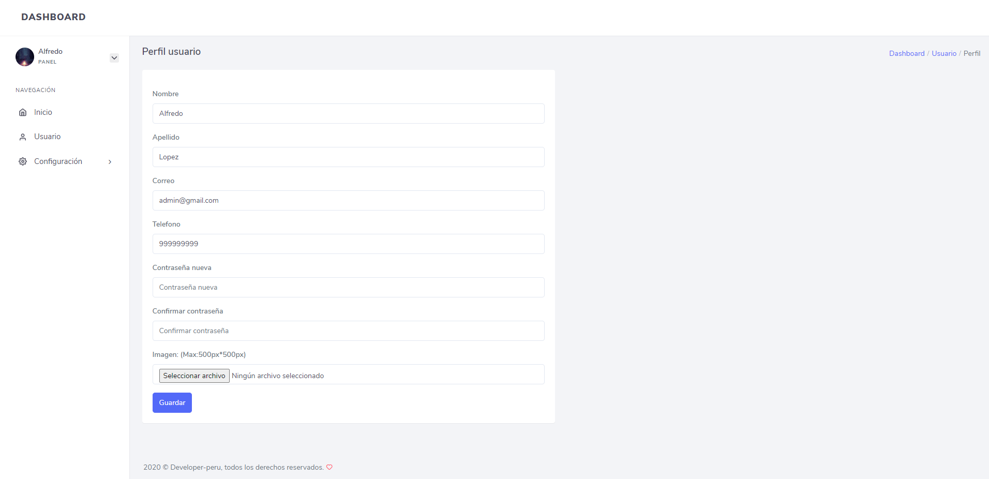
Task: Save the profile with Guardar button
Action: click(172, 402)
